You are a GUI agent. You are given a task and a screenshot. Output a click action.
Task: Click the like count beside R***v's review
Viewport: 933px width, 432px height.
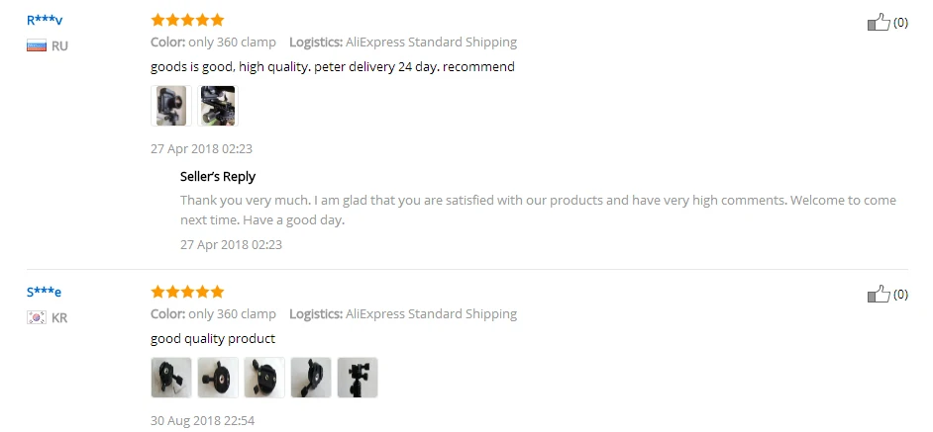[900, 23]
